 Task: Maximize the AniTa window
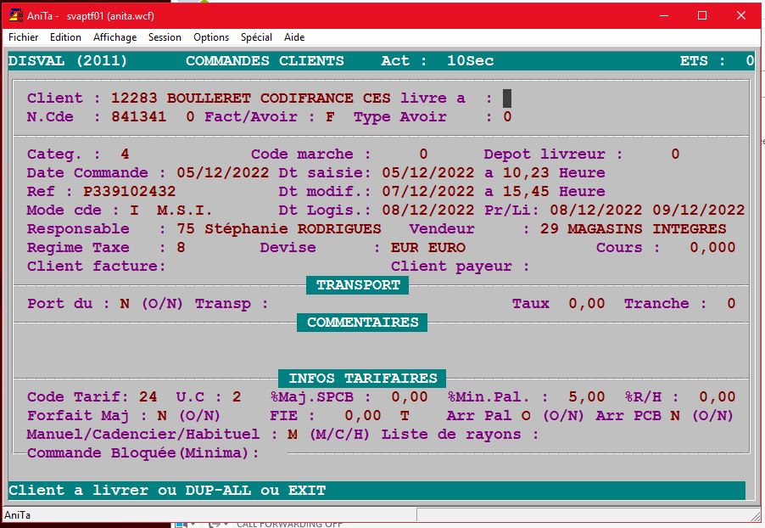click(x=701, y=15)
